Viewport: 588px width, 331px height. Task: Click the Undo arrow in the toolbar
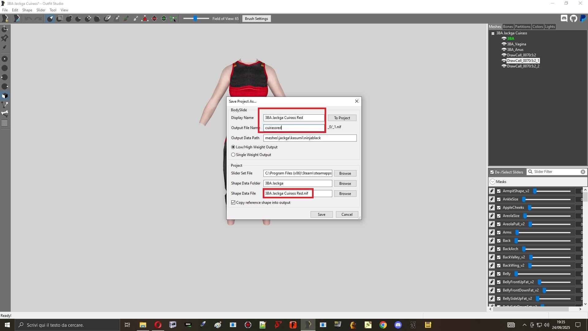click(28, 19)
